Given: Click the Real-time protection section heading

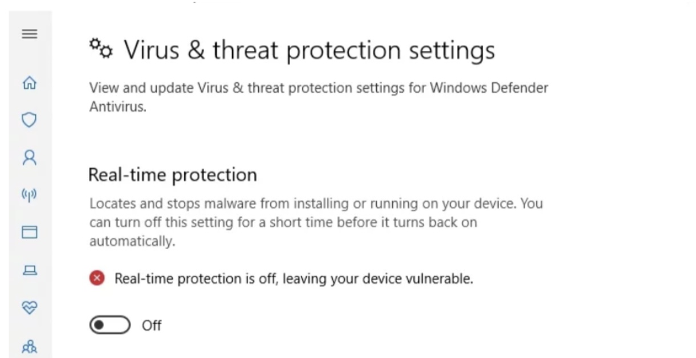Looking at the screenshot, I should pos(172,174).
